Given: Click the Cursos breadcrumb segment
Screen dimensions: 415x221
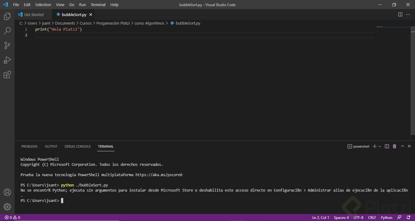Looking at the screenshot, I should pyautogui.click(x=86, y=23).
